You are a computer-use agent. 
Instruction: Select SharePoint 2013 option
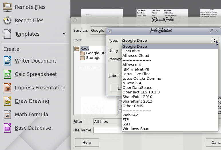point(170,101)
